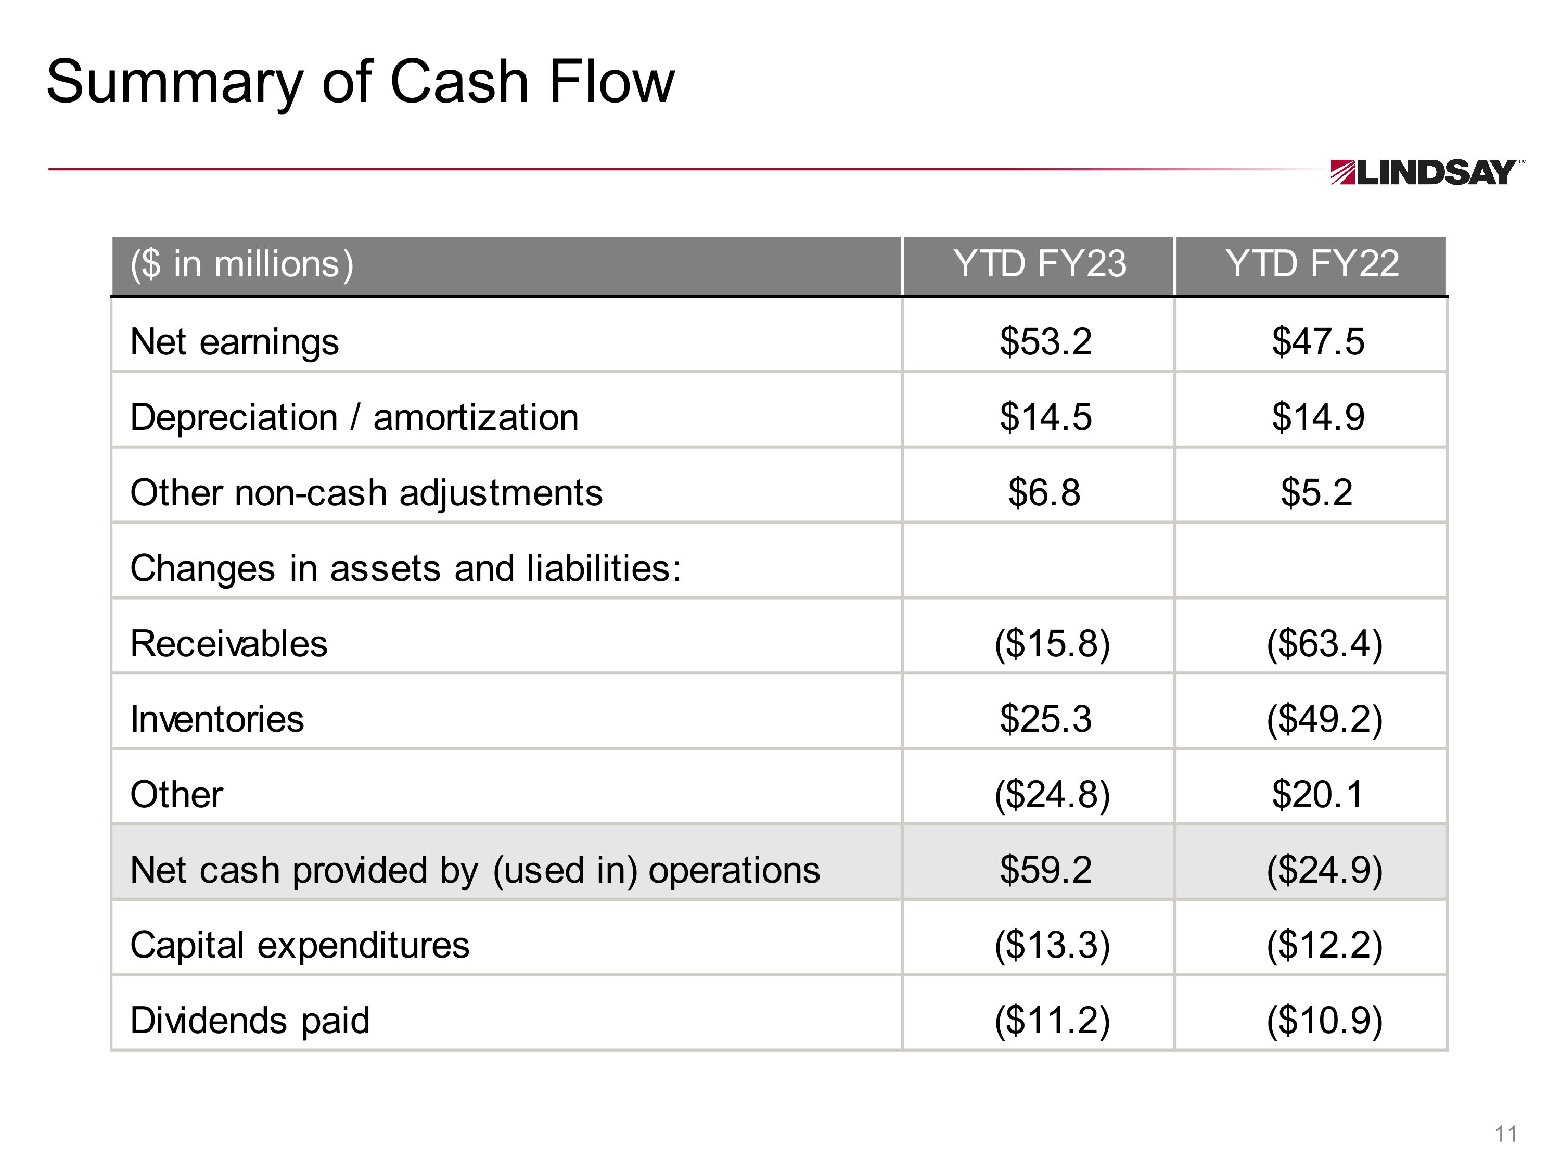This screenshot has height=1171, width=1561.
Task: Select the $53.2 net earnings value
Action: pos(1045,341)
